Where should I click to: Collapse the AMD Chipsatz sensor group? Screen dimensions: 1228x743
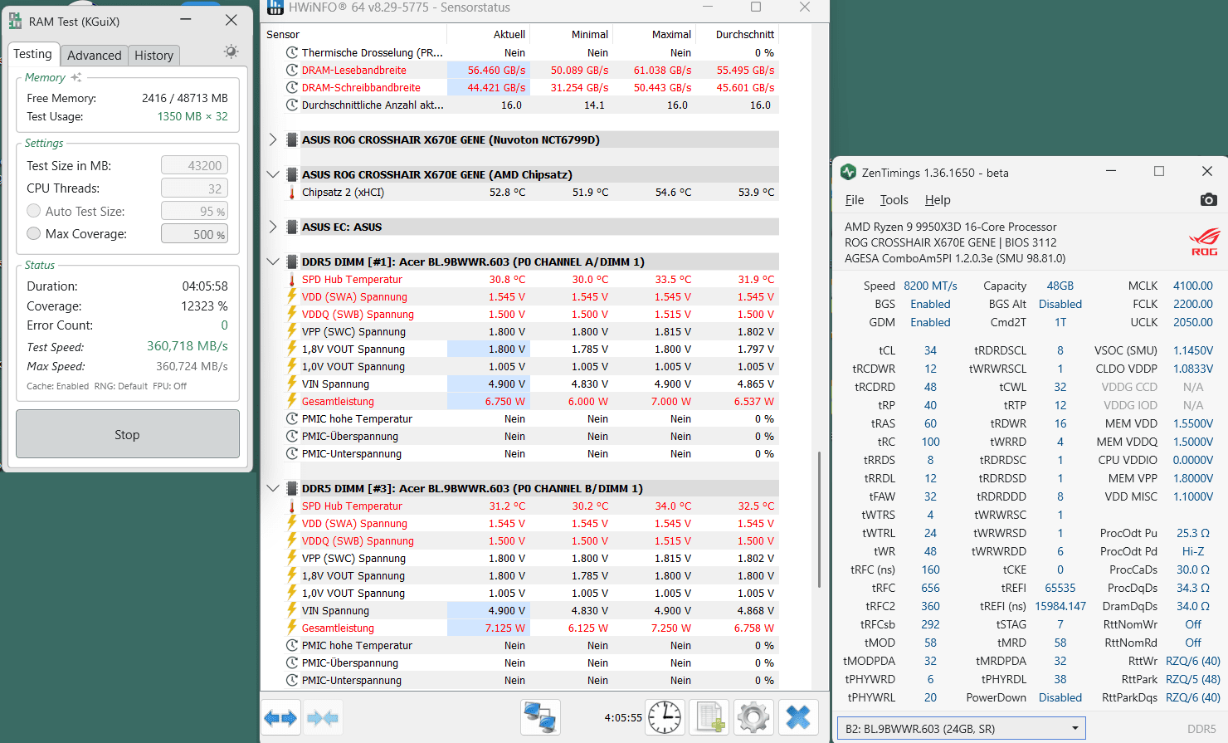click(272, 174)
